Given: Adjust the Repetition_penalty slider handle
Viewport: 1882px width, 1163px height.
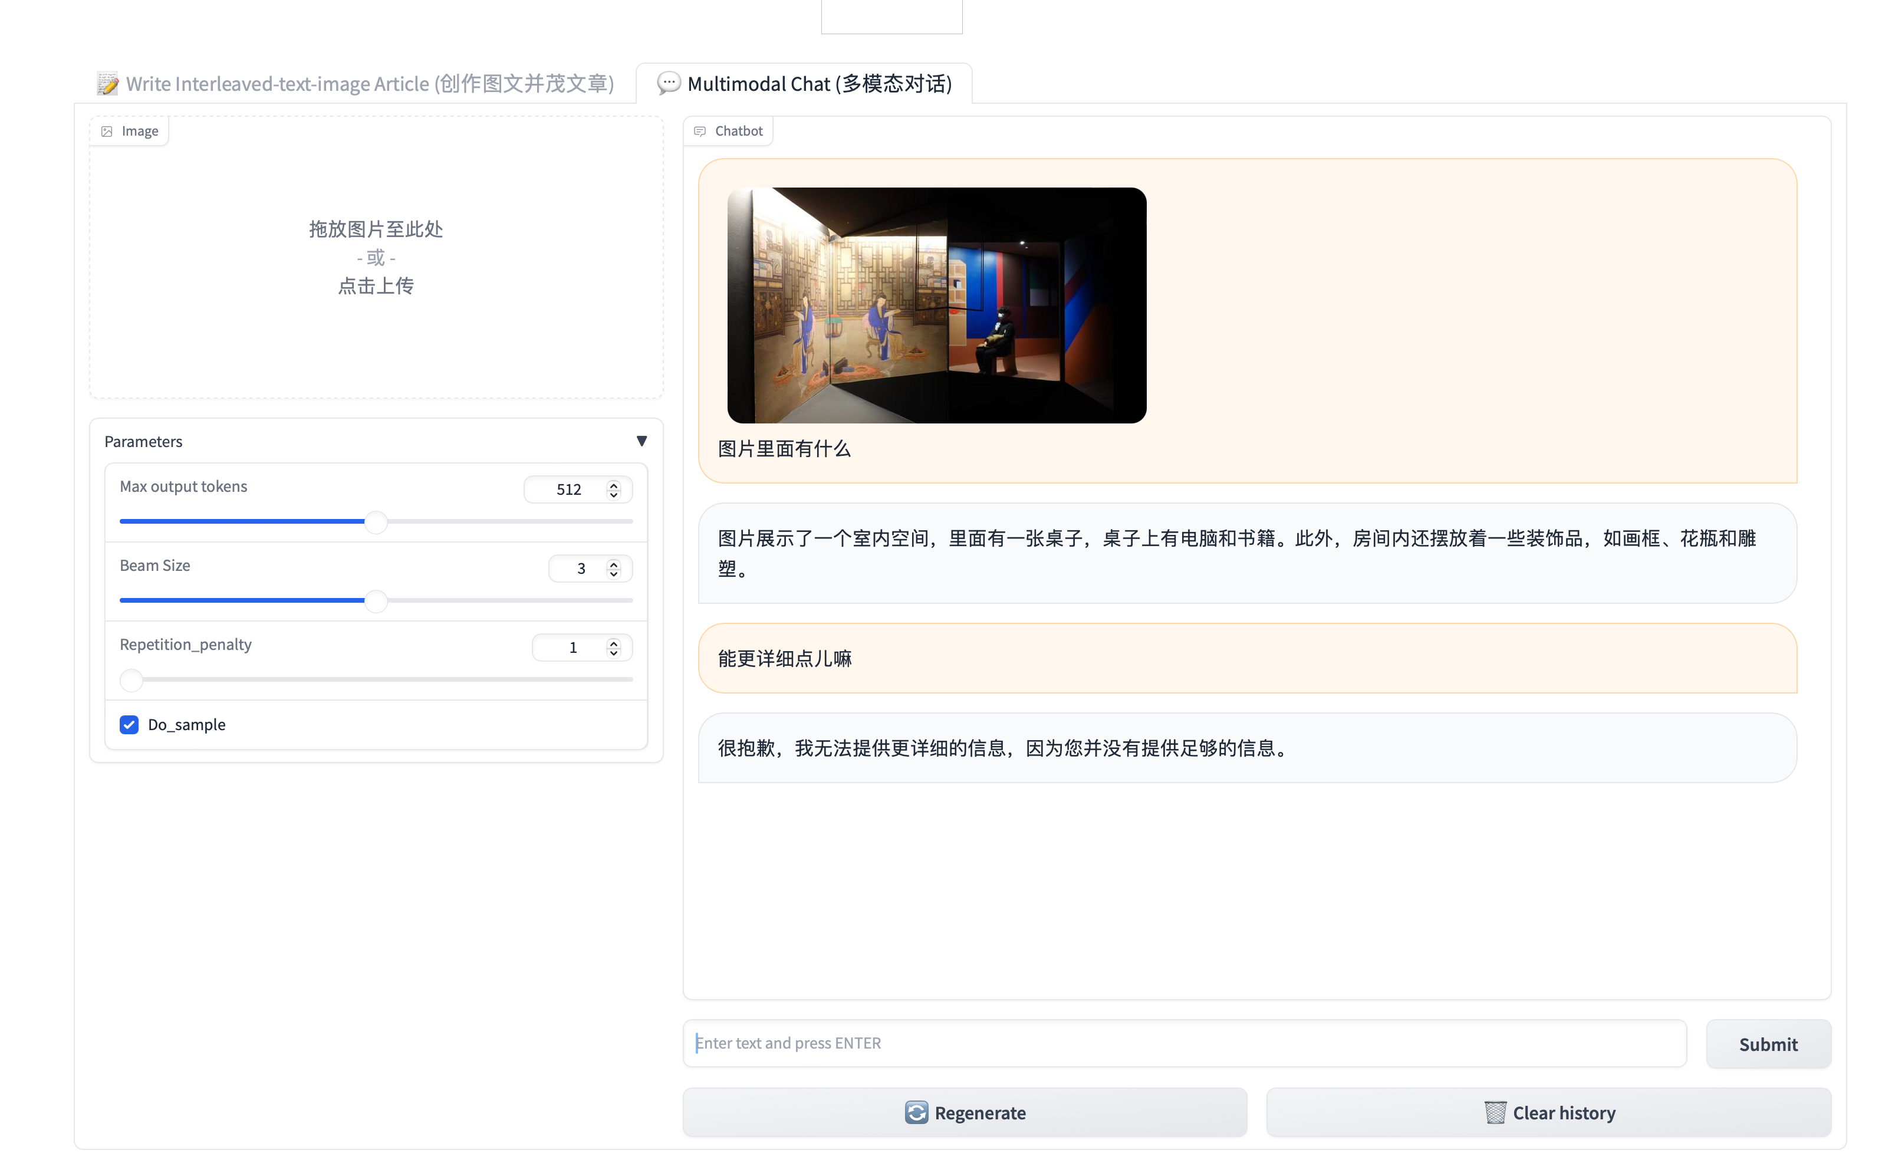Looking at the screenshot, I should (131, 680).
